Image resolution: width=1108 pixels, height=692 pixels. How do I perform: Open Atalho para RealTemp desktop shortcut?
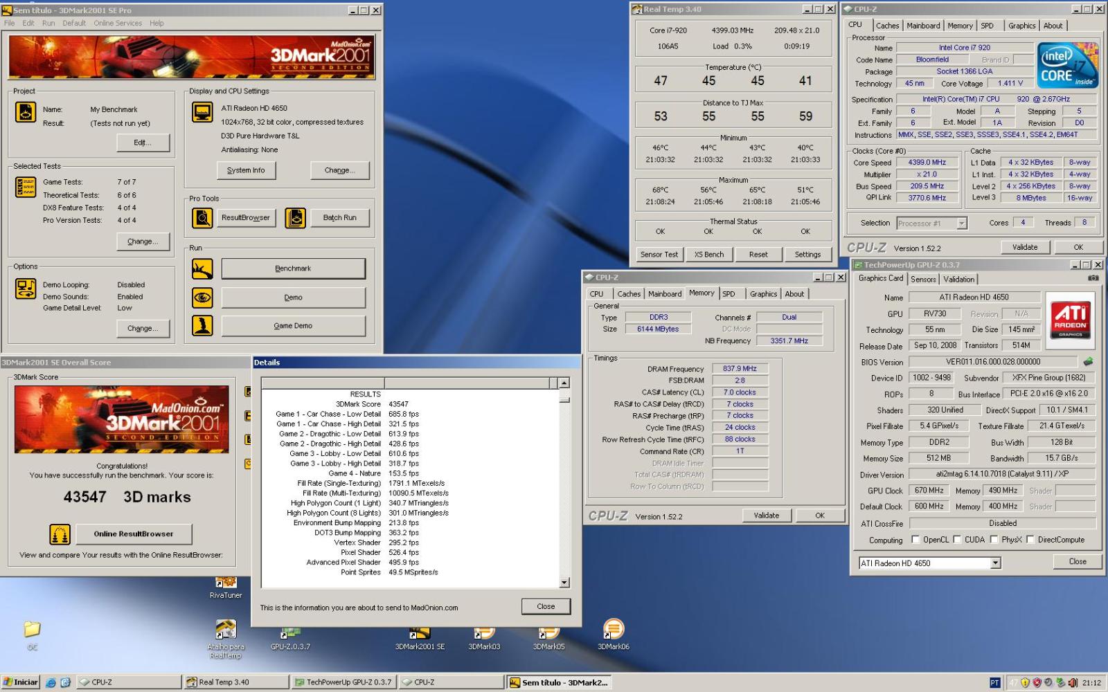[x=226, y=639]
